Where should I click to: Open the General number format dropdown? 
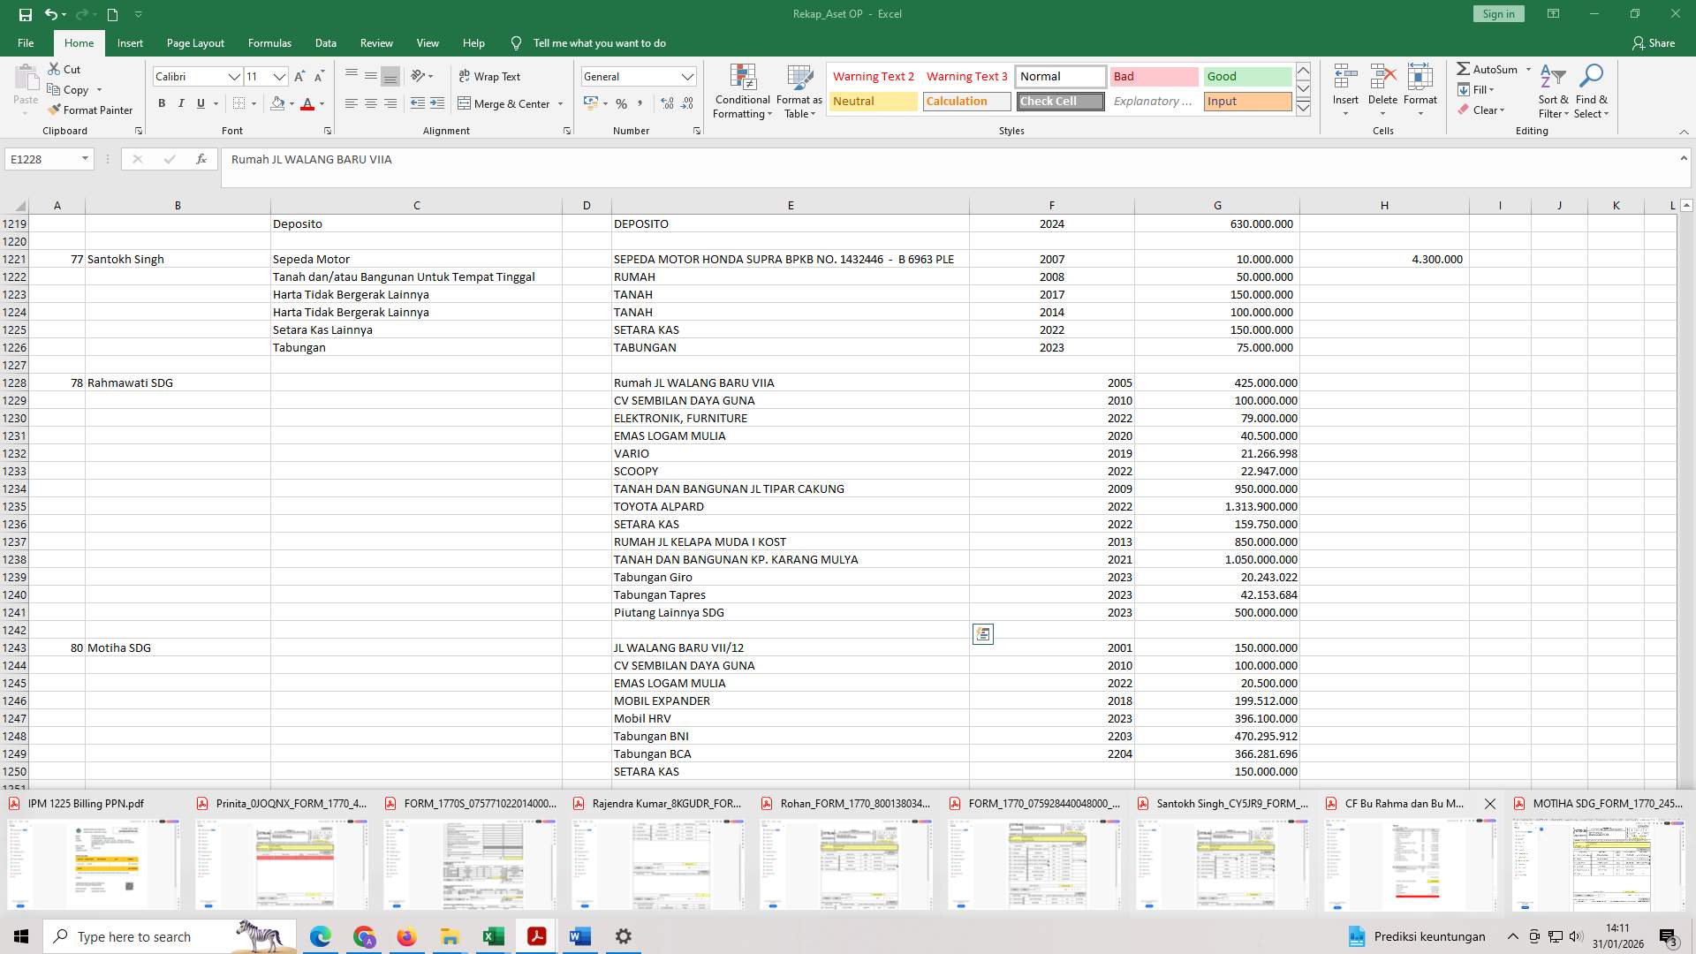pos(688,76)
